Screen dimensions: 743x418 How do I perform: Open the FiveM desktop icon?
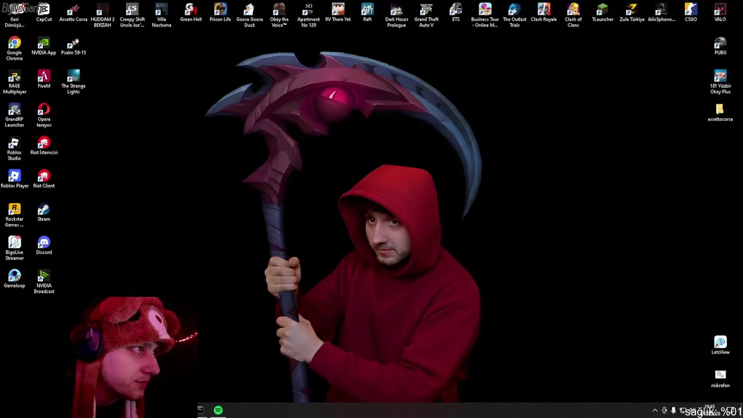[44, 80]
